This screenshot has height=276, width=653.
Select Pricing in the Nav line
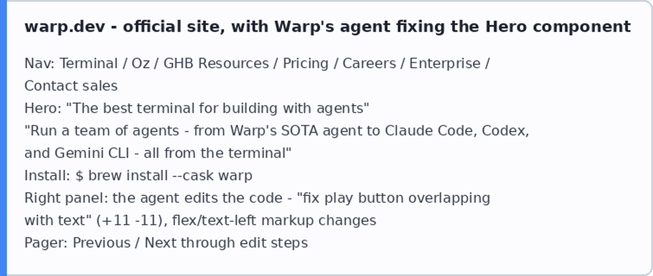(305, 63)
